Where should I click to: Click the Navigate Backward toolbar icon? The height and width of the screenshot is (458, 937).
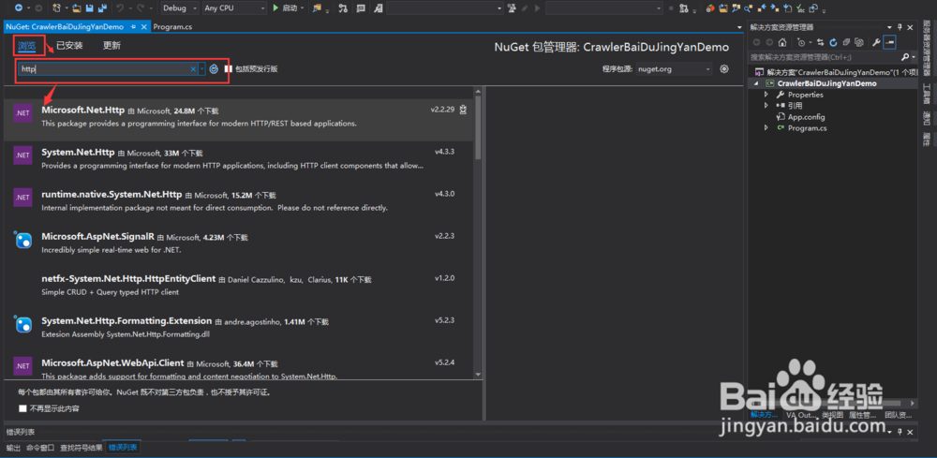pyautogui.click(x=19, y=7)
